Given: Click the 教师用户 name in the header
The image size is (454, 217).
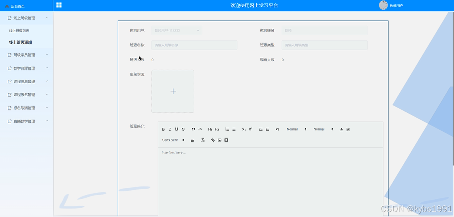Looking at the screenshot, I should click(396, 6).
